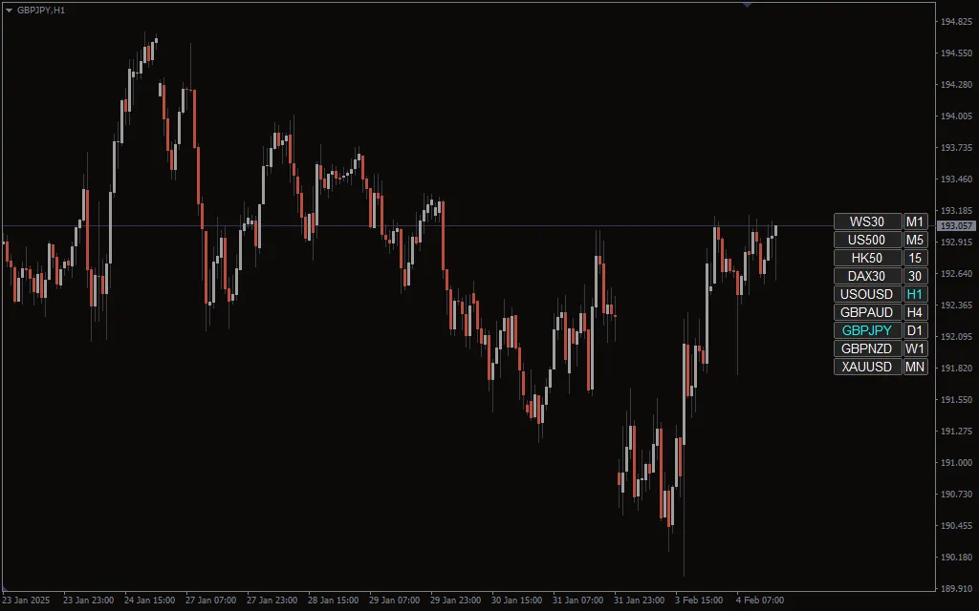
Task: Switch to the M1 timeframe
Action: [915, 221]
